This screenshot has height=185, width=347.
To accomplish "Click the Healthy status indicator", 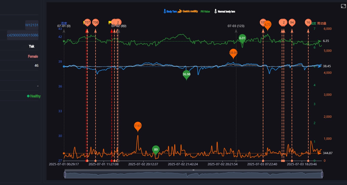I will pos(34,96).
